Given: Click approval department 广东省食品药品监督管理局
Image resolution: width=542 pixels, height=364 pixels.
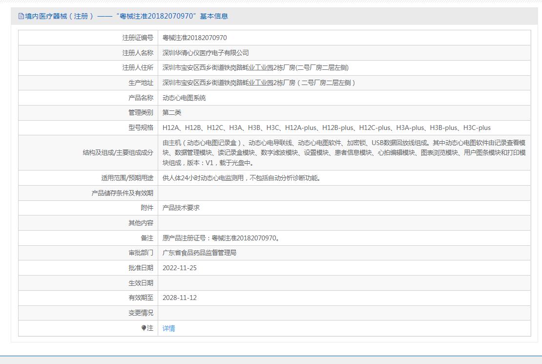Looking at the screenshot, I should pos(199,253).
